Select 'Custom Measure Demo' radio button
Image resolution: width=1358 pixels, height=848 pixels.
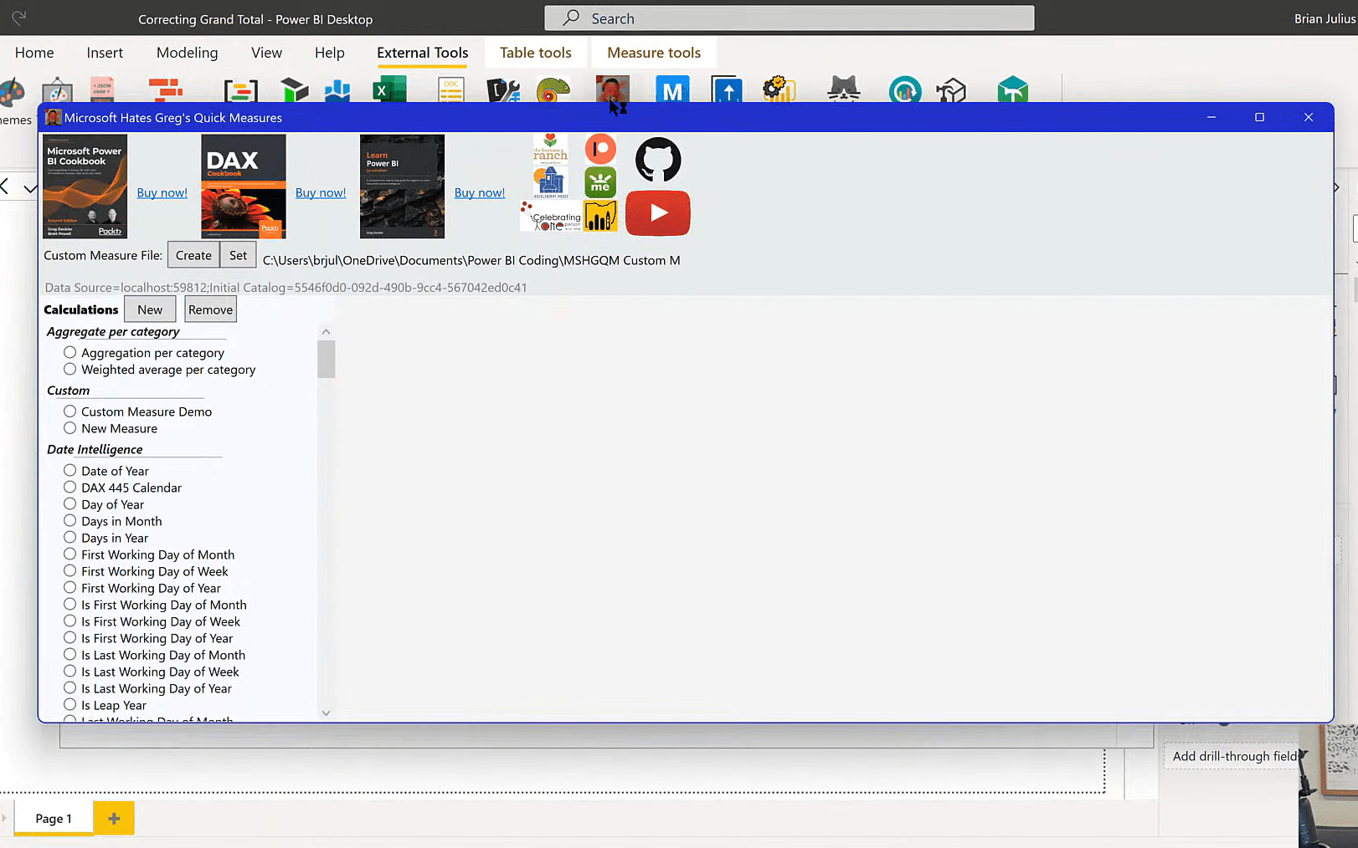tap(70, 411)
